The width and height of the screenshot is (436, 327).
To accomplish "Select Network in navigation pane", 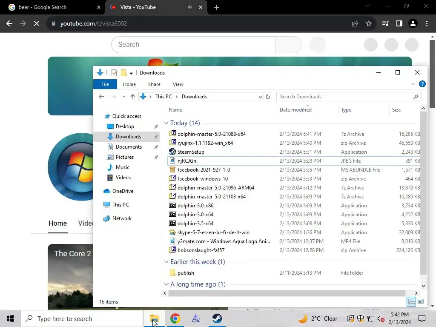I will 122,218.
